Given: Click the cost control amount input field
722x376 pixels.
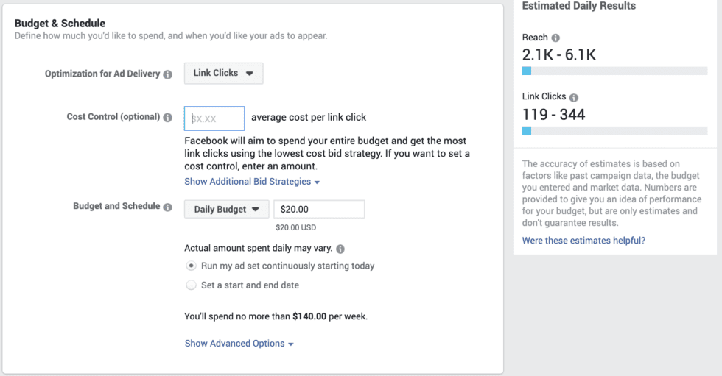Looking at the screenshot, I should tap(214, 118).
